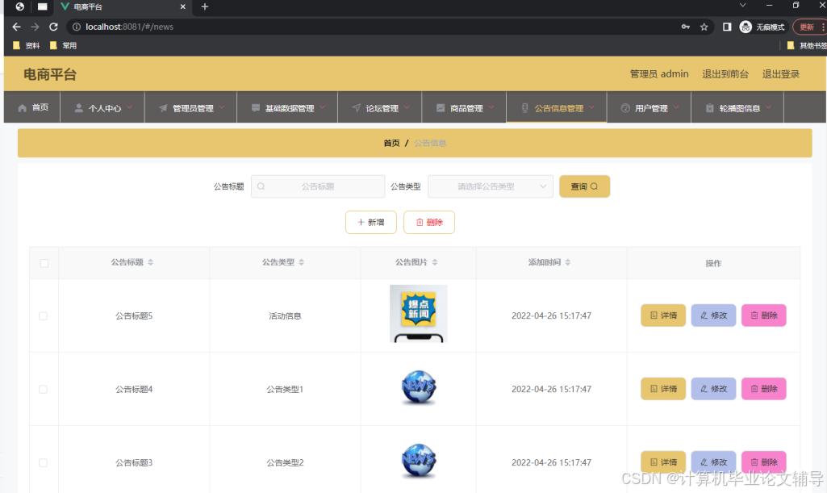Viewport: 827px width, 493px height.
Task: Click the chat icon of 基础数据管理
Action: [x=255, y=108]
